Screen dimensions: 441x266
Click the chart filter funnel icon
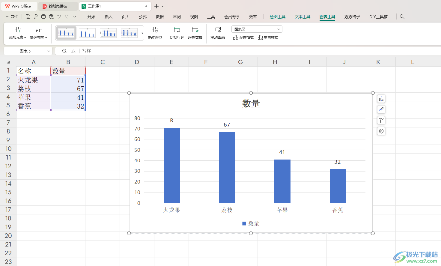pyautogui.click(x=381, y=120)
